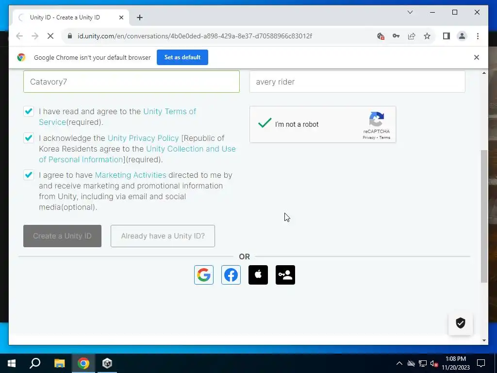Switch to Unity Hub taskbar icon
This screenshot has height=373, width=497.
point(107,363)
